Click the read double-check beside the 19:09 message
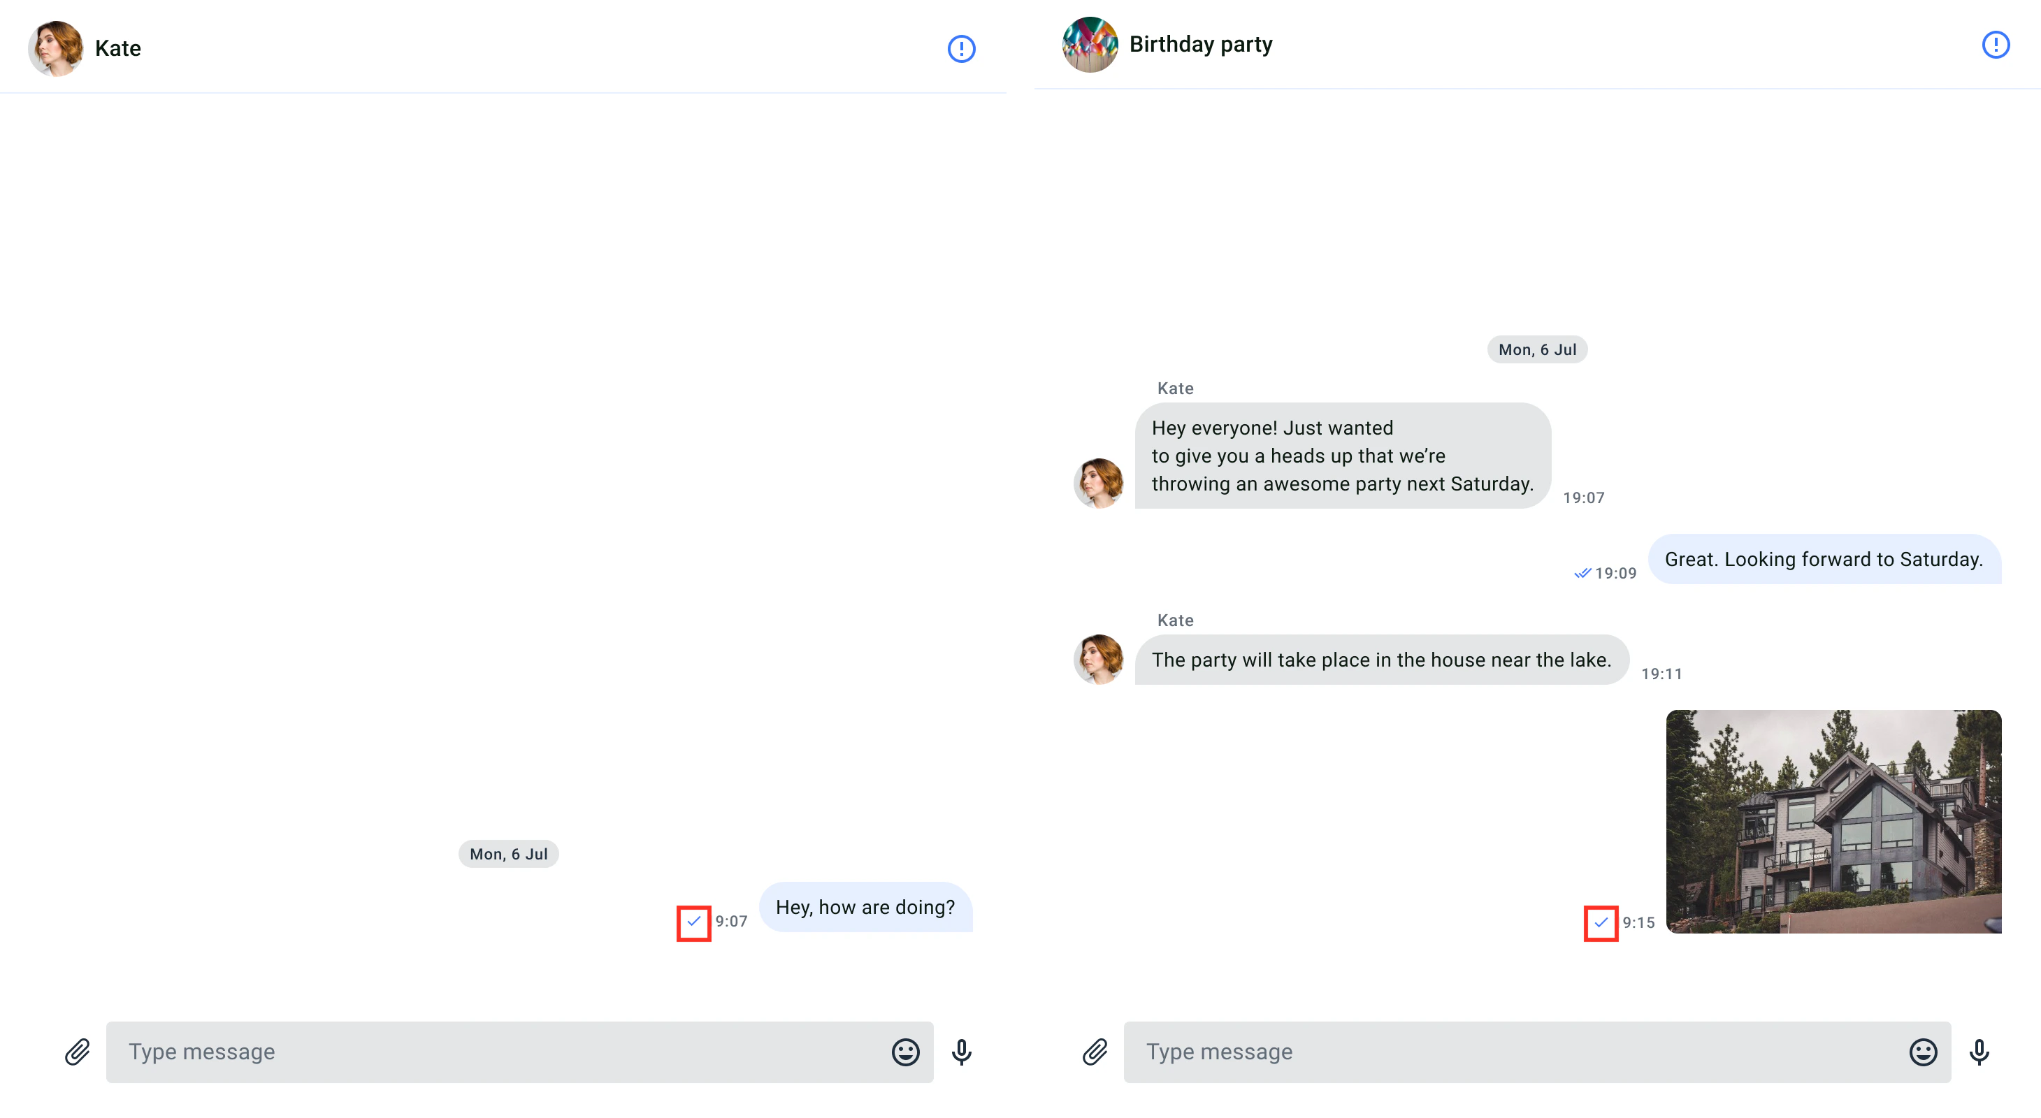2041x1118 pixels. (1582, 573)
